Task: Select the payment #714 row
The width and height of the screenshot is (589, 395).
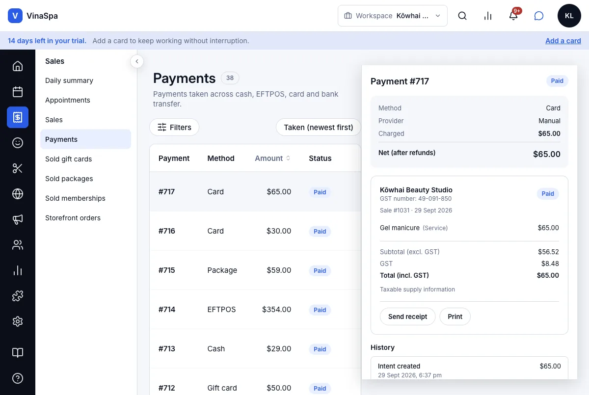Action: (255, 310)
